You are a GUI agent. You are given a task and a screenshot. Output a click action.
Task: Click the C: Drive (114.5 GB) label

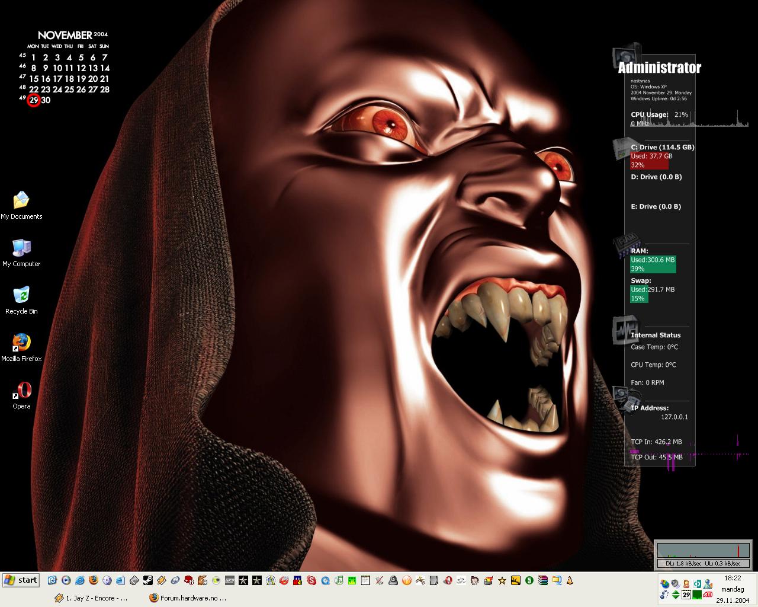663,147
